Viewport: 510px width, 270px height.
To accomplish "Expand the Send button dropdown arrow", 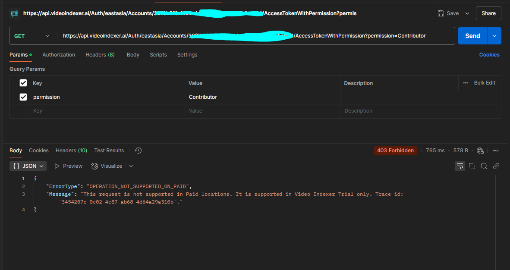I will (494, 36).
